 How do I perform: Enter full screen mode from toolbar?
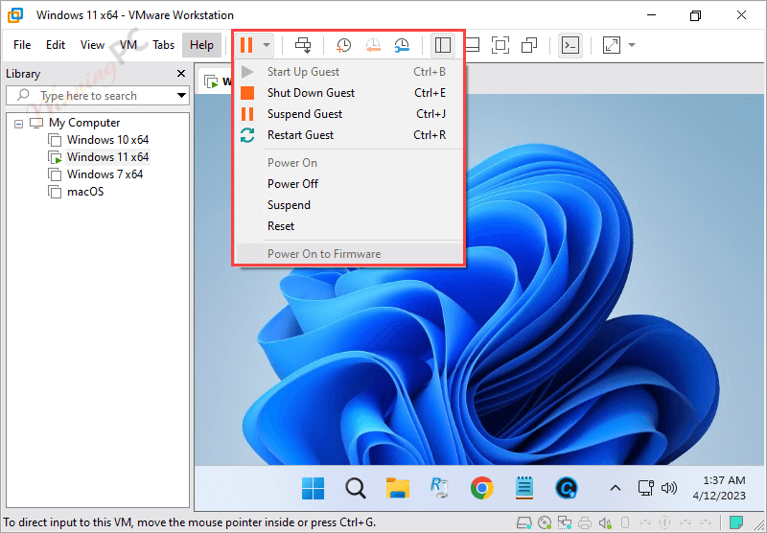pos(500,45)
